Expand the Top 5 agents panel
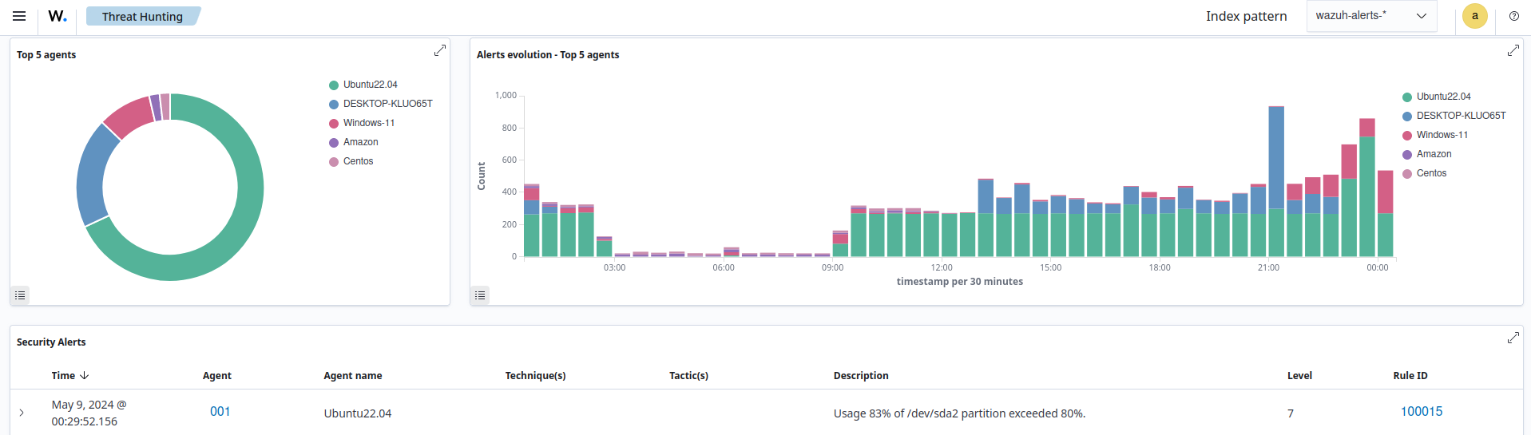Viewport: 1531px width, 435px height. 439,50
